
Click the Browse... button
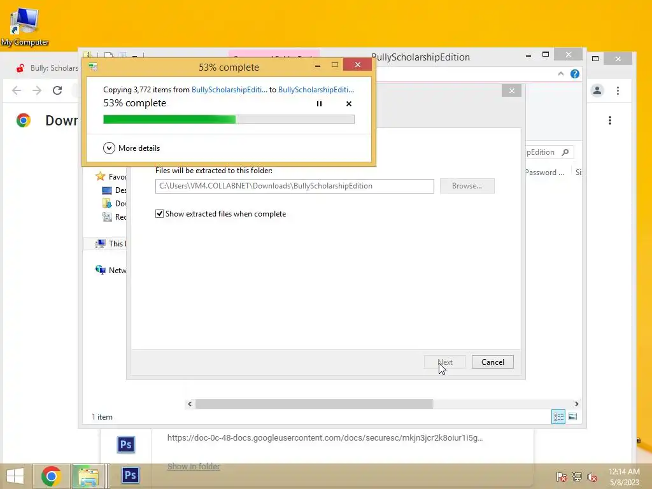[x=467, y=186]
